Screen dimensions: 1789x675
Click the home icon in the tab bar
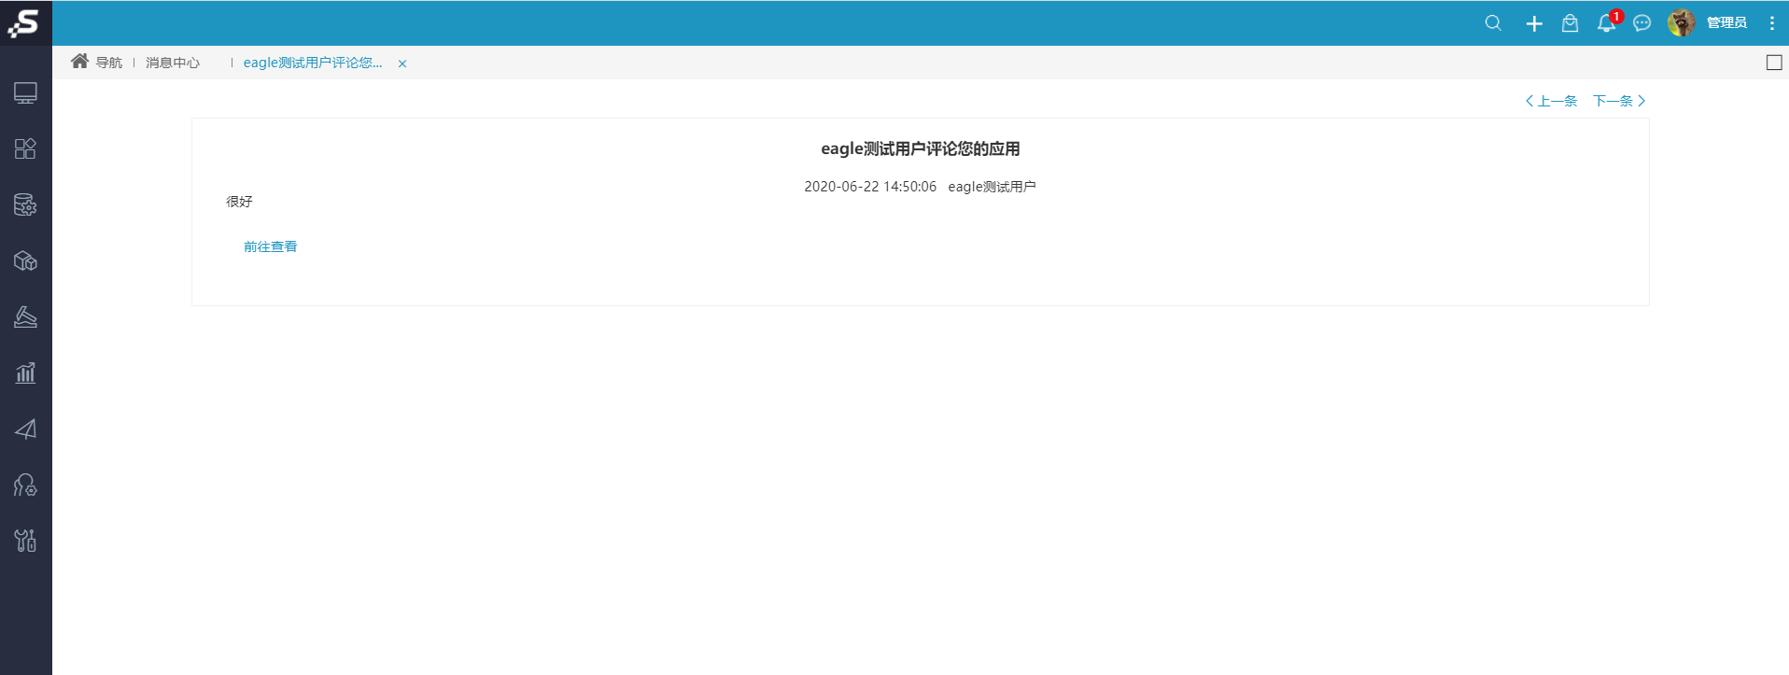point(79,62)
